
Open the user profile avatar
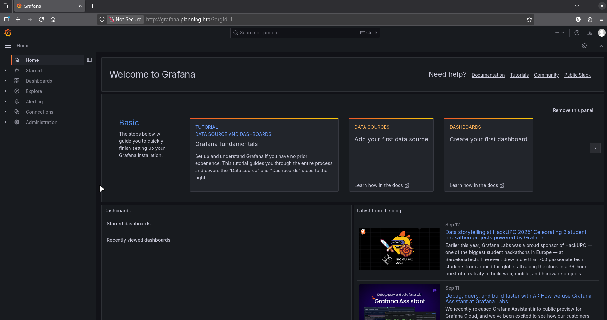601,33
